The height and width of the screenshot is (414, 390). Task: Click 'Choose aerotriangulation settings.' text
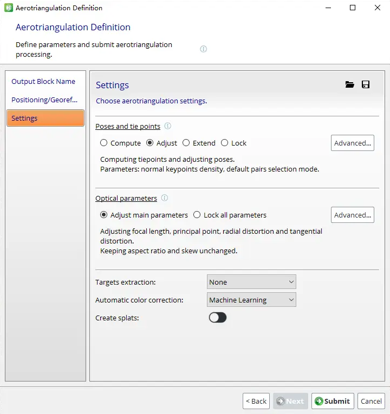pyautogui.click(x=152, y=101)
